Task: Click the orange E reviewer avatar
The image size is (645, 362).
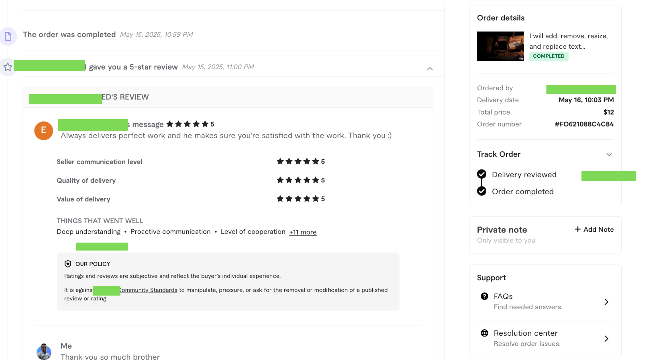Action: pyautogui.click(x=44, y=131)
